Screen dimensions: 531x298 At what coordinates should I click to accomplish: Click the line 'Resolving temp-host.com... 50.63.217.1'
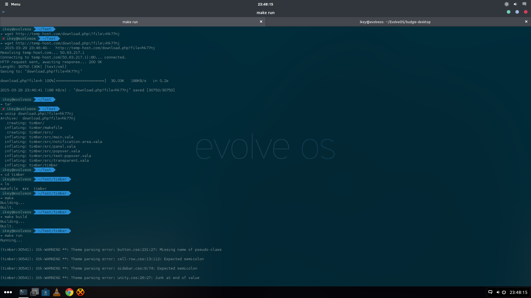[42, 53]
